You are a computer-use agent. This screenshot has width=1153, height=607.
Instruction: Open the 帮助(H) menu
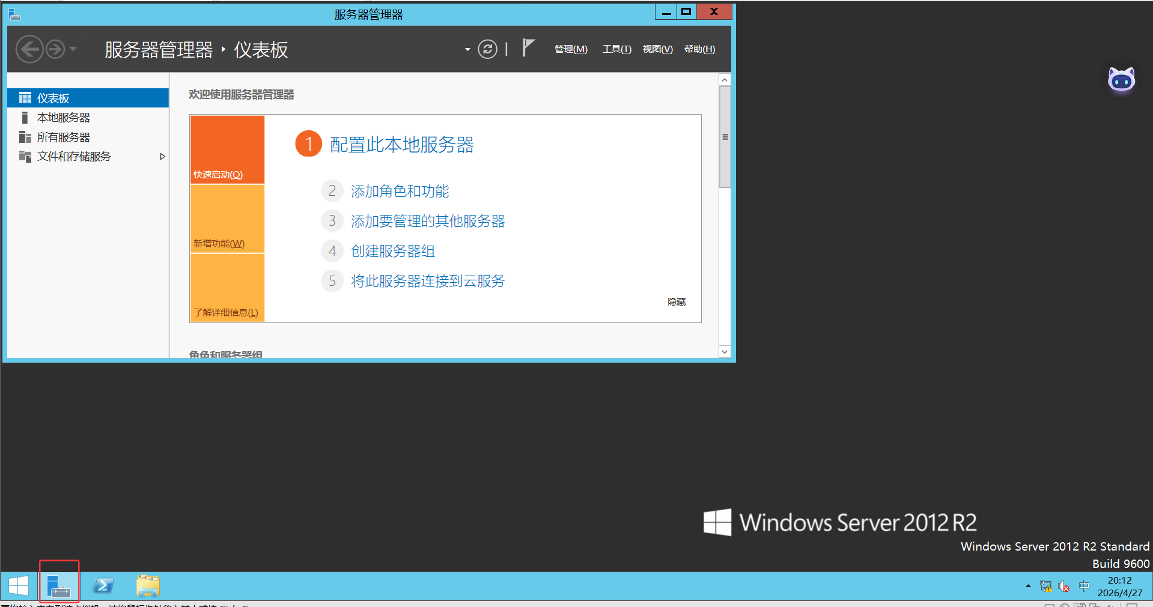[699, 49]
